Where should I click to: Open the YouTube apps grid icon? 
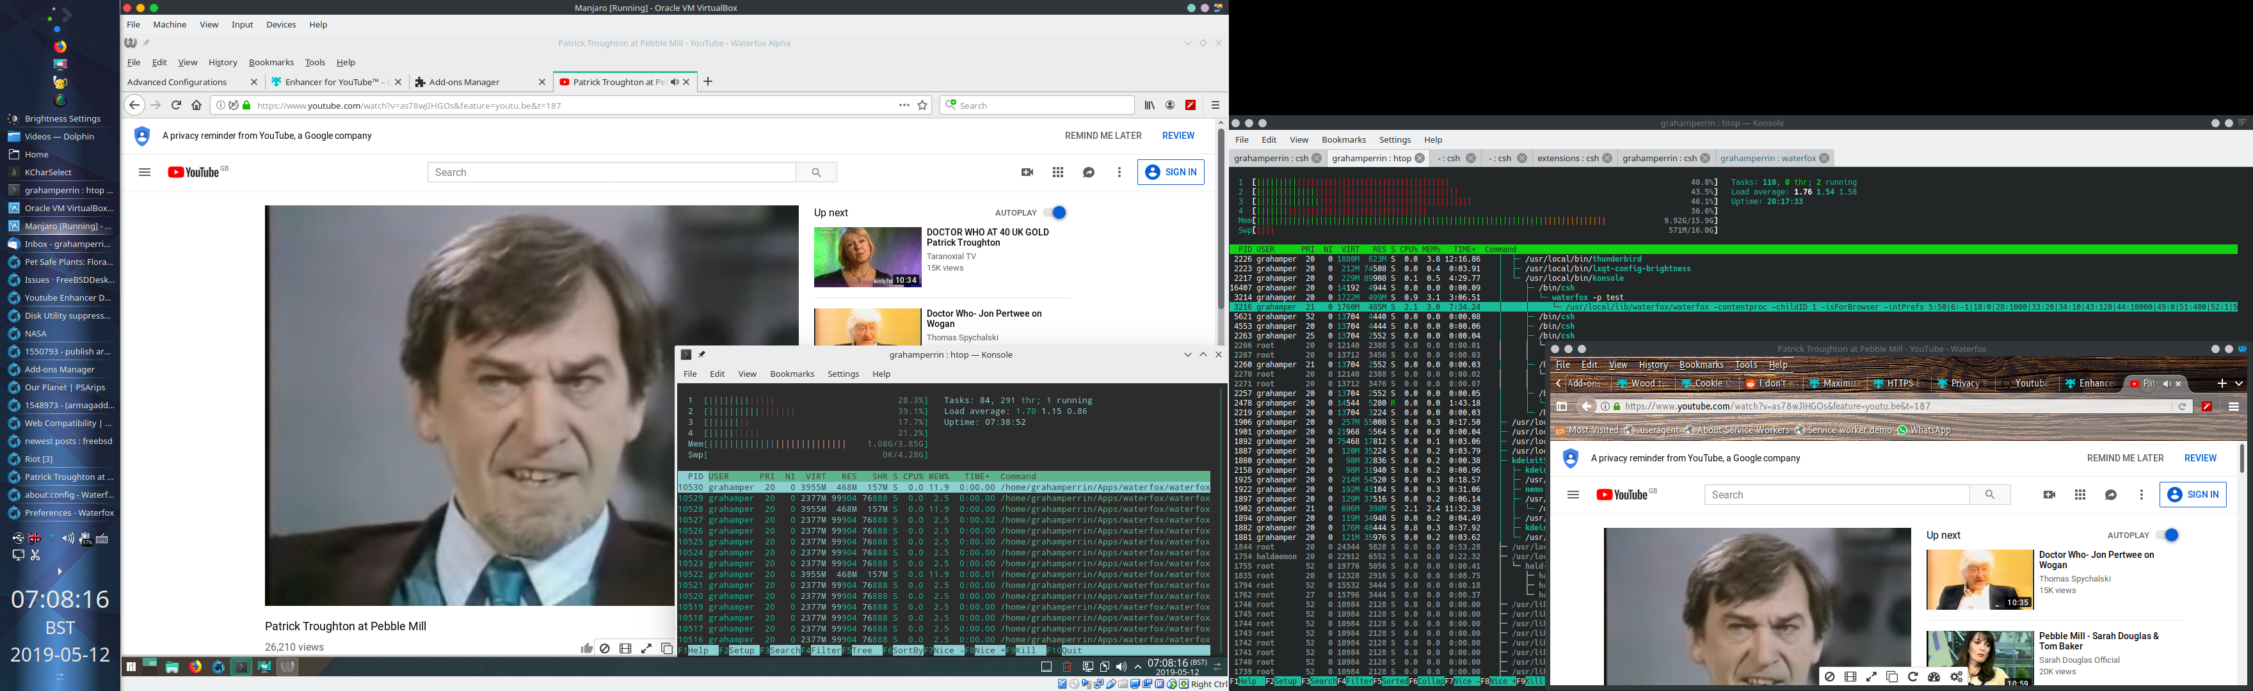coord(1057,172)
